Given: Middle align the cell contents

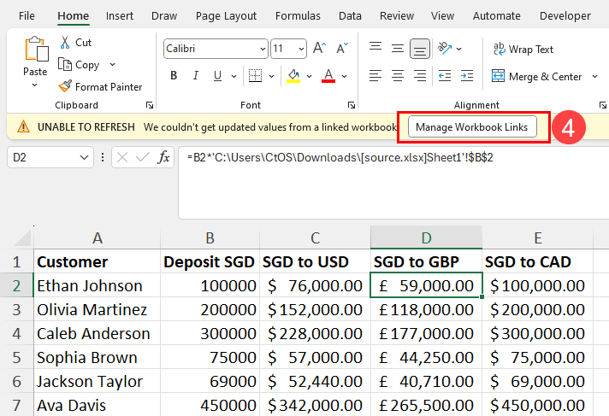Looking at the screenshot, I should tap(398, 48).
